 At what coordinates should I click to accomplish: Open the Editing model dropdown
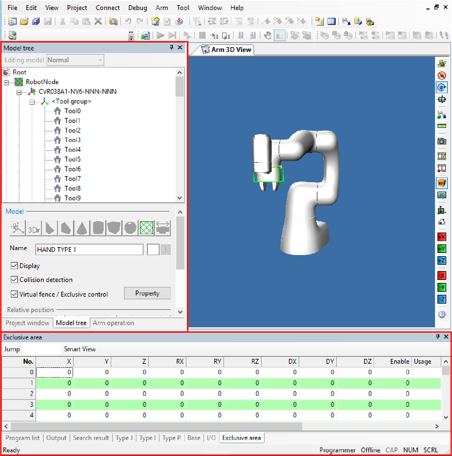tap(75, 60)
